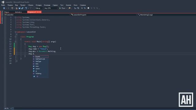Open the Окно menu
This screenshot has height=110, width=196.
click(75, 5)
